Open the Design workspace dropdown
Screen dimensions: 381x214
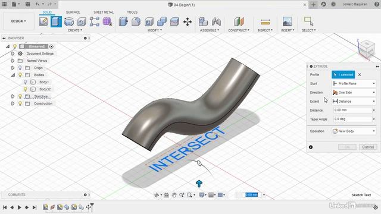(18, 21)
